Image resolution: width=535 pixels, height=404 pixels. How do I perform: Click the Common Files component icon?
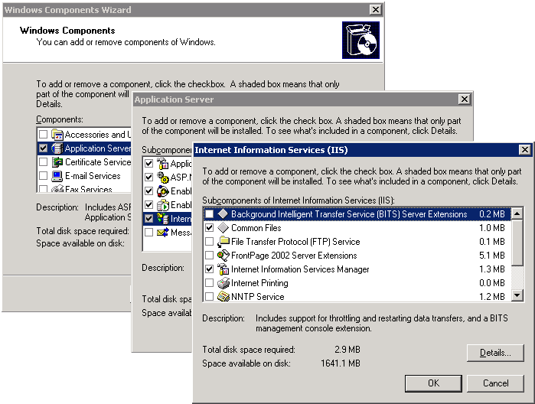[223, 228]
